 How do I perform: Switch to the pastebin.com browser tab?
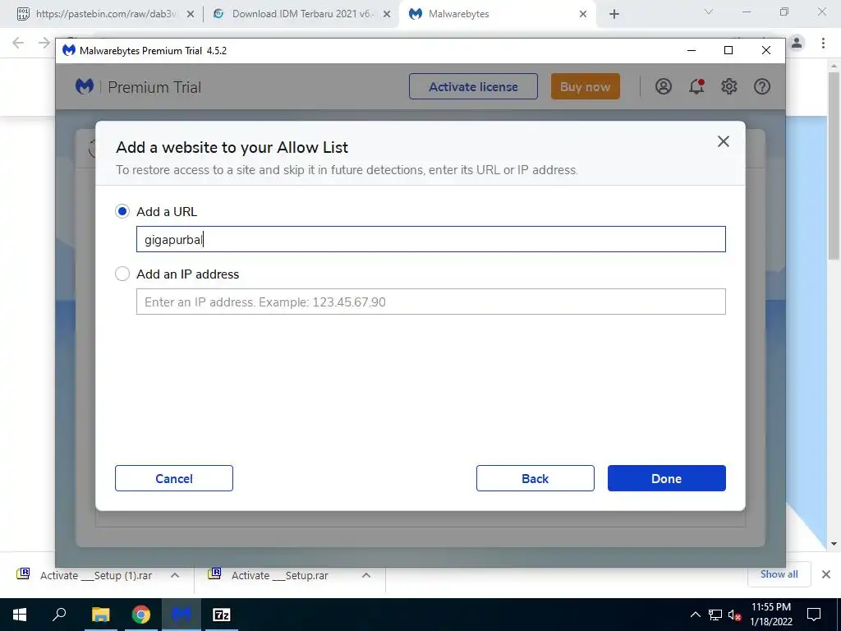(105, 14)
